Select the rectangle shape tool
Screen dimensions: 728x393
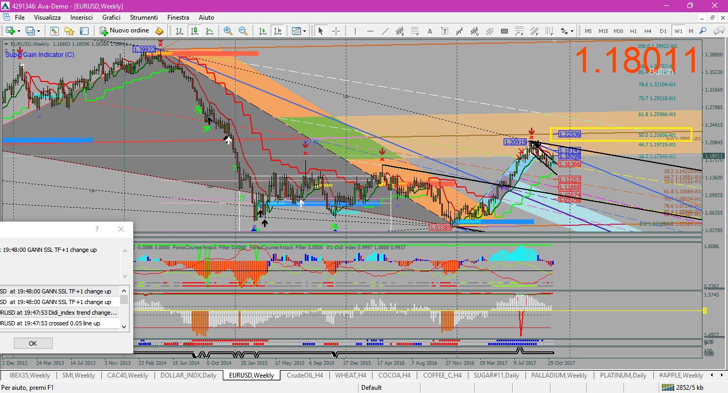(504, 31)
